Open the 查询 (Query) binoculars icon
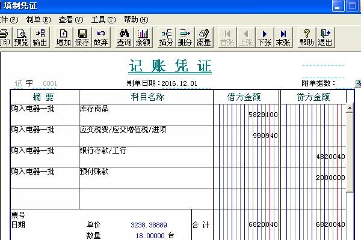 click(125, 37)
